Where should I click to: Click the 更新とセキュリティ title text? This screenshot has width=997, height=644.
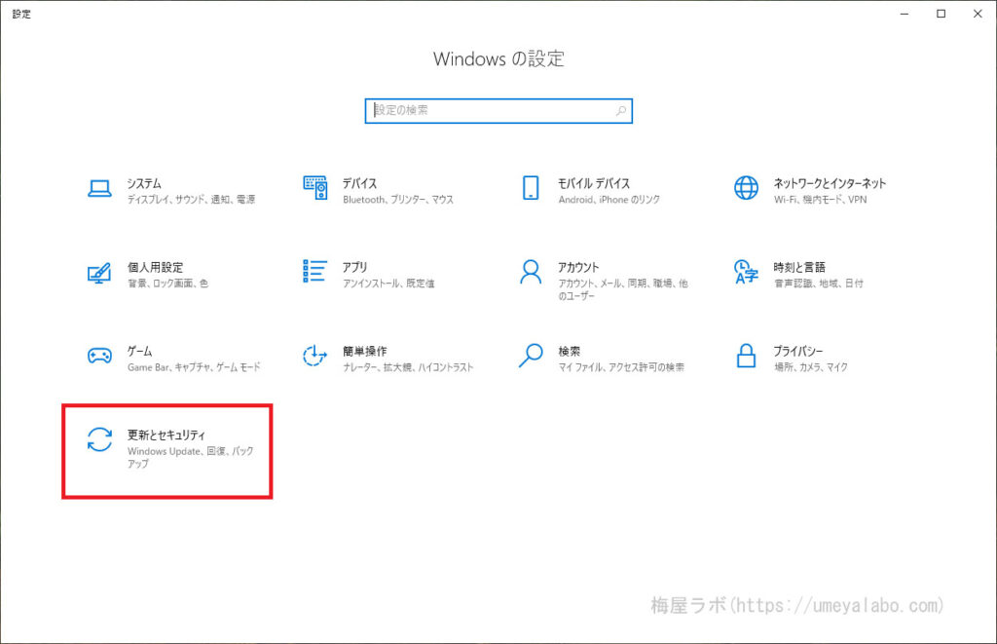tap(166, 436)
